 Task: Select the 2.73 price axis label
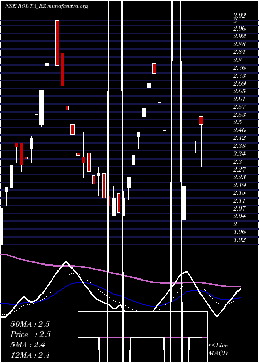239,76
